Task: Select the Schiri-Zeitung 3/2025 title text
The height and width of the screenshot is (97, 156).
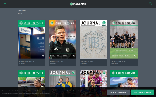Action: (26, 61)
